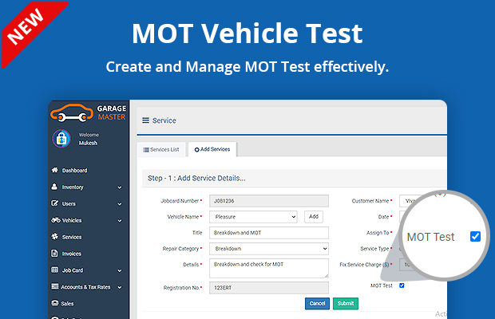
Task: Click the Sales icon in sidebar
Action: pyautogui.click(x=54, y=303)
